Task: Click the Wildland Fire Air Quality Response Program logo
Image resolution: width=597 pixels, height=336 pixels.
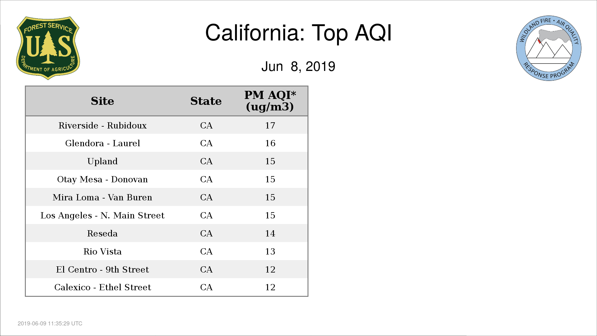Action: (549, 48)
